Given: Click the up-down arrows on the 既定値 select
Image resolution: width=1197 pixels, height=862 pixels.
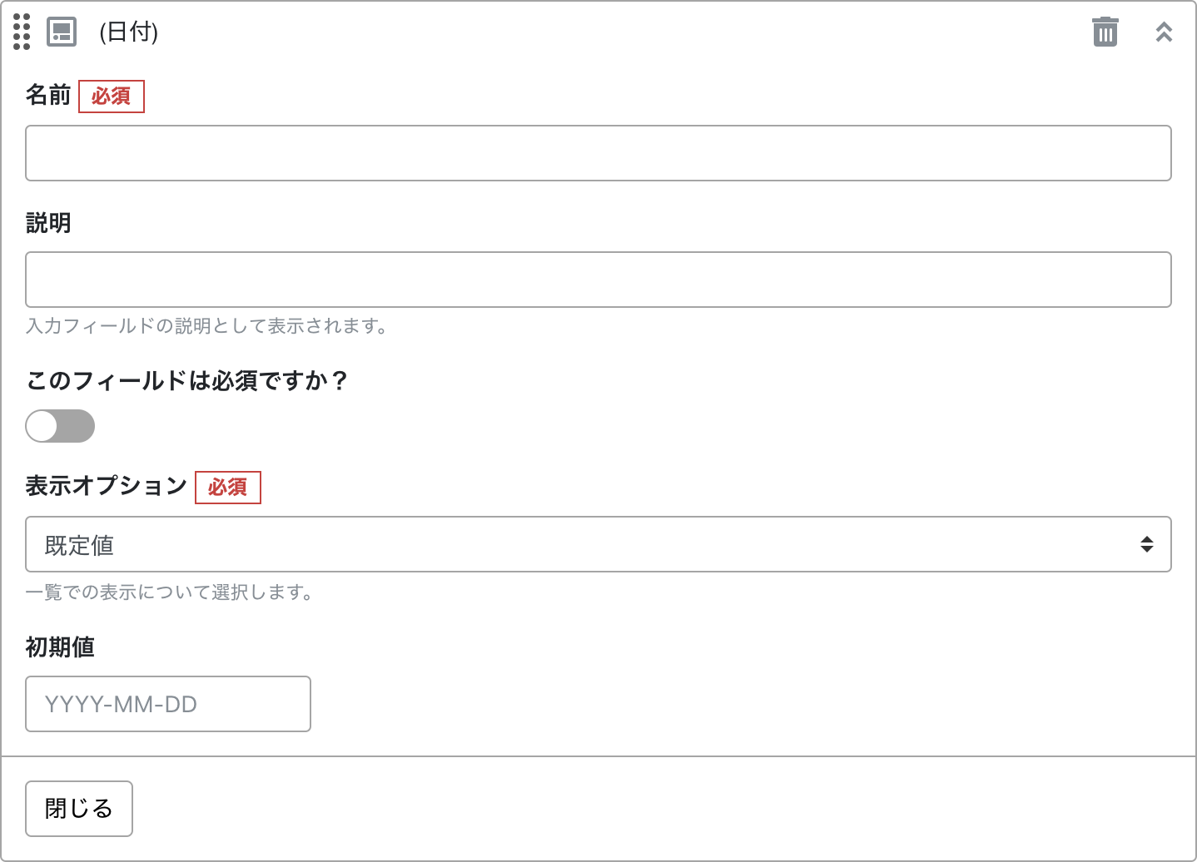Looking at the screenshot, I should point(1146,544).
